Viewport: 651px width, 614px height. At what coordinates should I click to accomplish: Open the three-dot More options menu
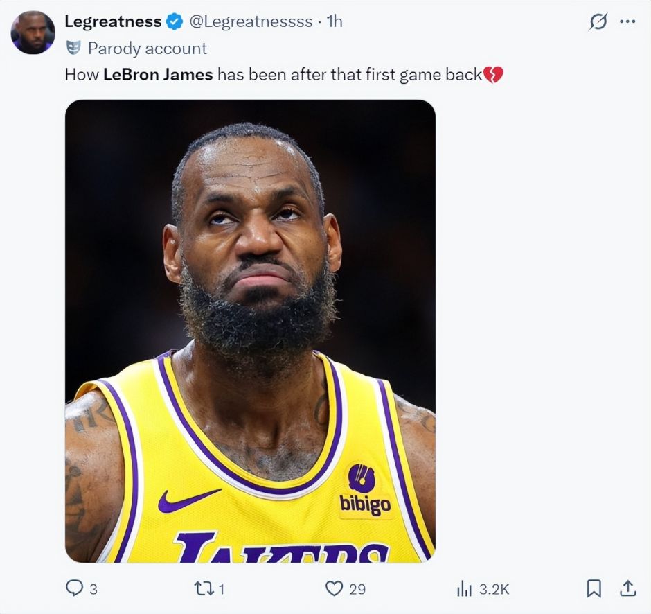coord(627,21)
